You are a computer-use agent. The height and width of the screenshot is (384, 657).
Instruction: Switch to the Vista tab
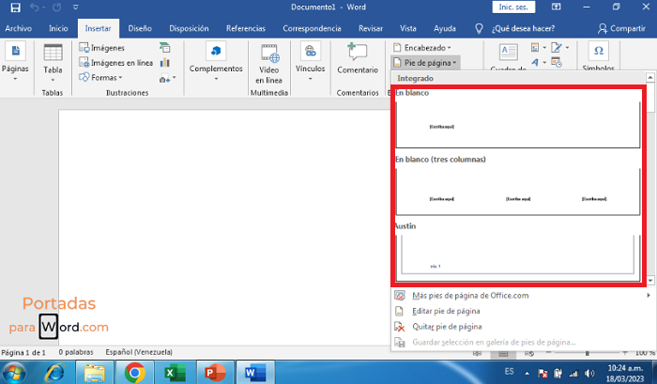[x=407, y=28]
